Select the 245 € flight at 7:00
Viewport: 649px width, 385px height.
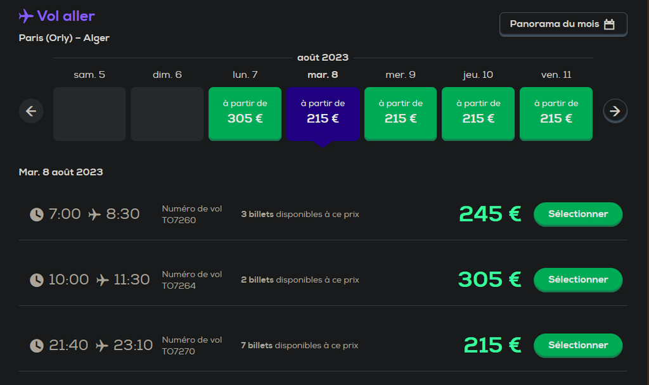[x=577, y=214]
